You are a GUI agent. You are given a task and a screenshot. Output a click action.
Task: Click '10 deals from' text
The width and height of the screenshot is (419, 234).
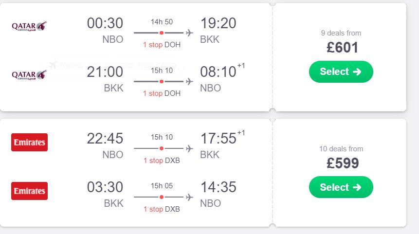coord(341,148)
